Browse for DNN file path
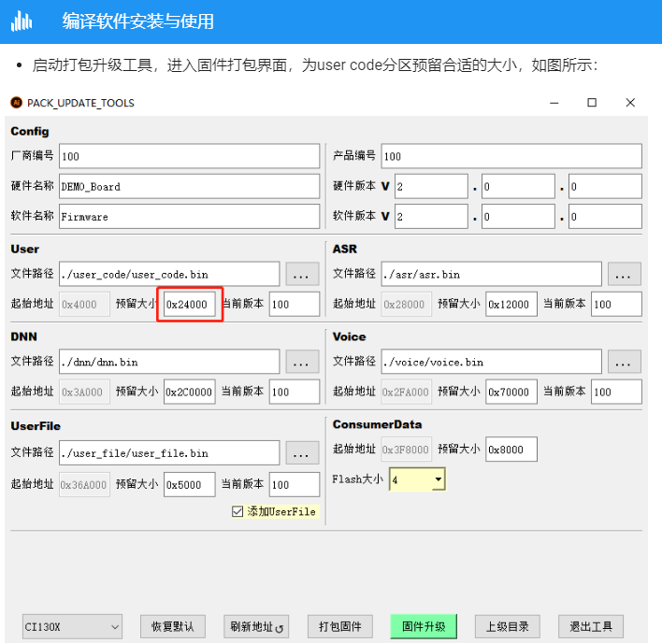 tap(301, 362)
